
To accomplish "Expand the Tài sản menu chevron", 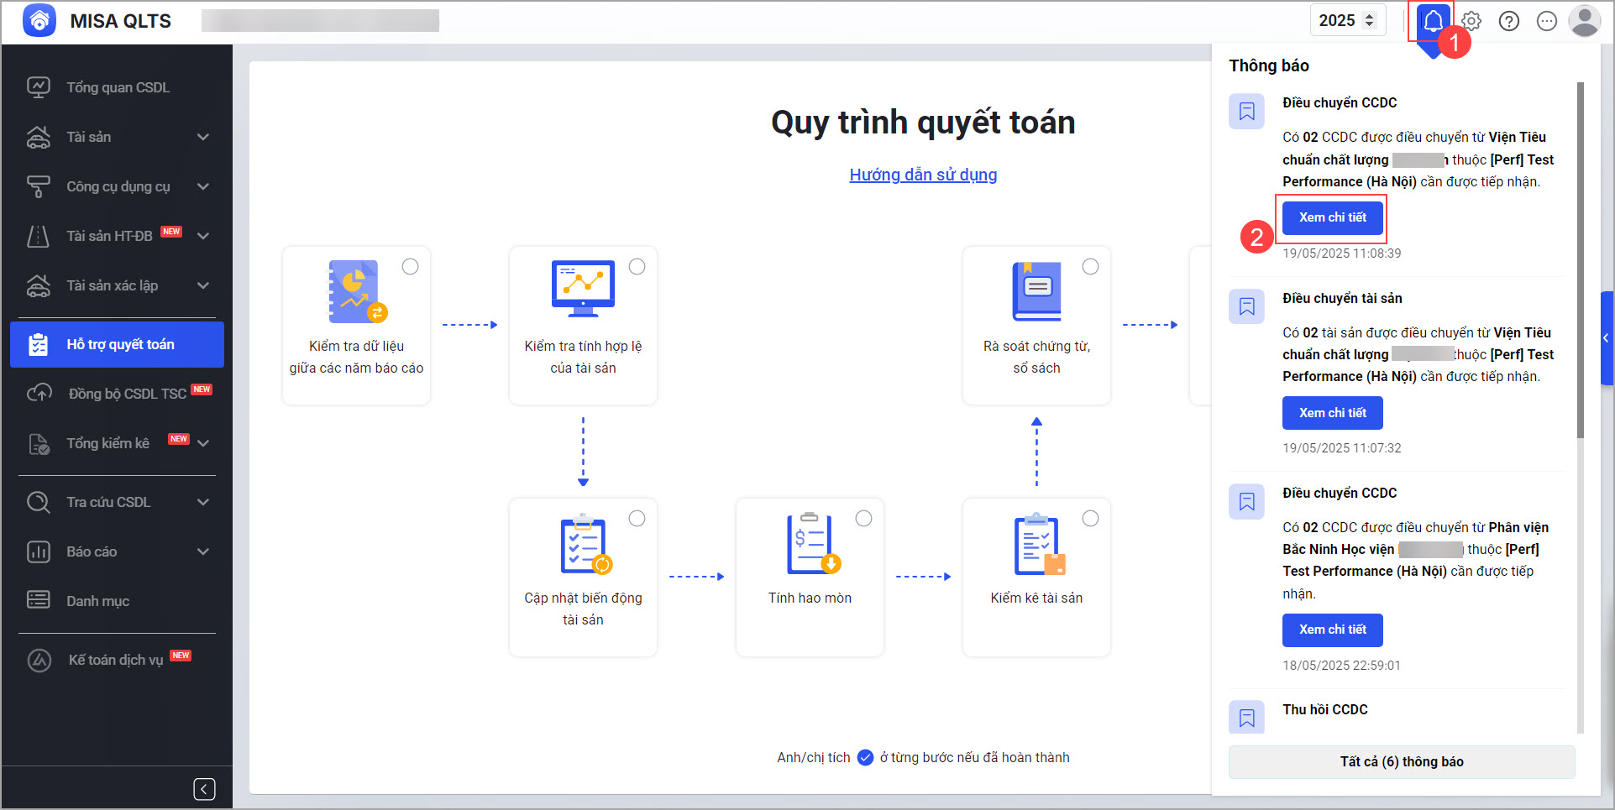I will click(203, 137).
